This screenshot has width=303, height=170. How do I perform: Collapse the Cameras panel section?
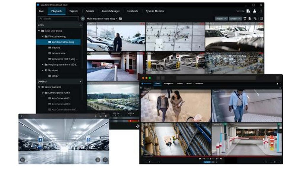(x=81, y=81)
